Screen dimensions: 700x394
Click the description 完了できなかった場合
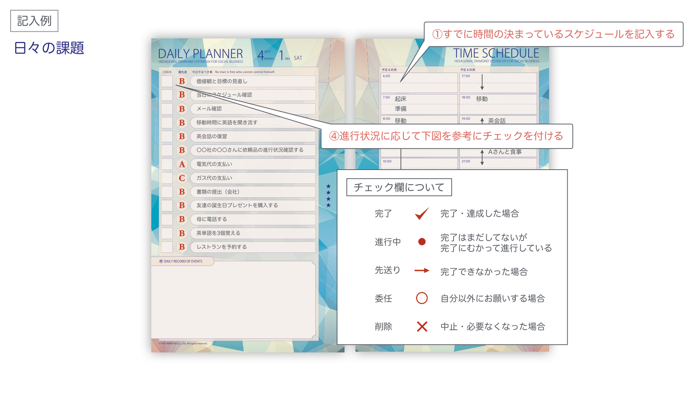(484, 272)
